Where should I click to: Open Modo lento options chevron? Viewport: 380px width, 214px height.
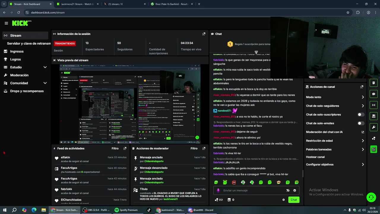[363, 97]
